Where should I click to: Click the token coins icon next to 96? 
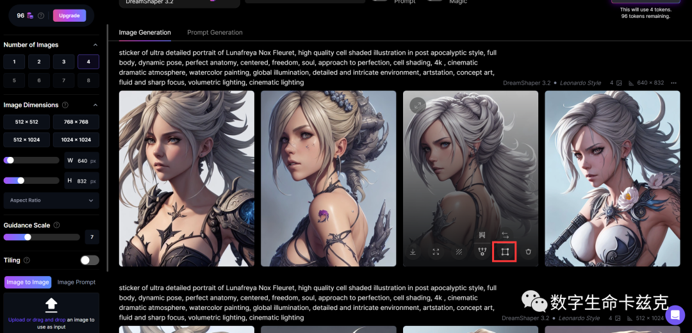[x=30, y=15]
